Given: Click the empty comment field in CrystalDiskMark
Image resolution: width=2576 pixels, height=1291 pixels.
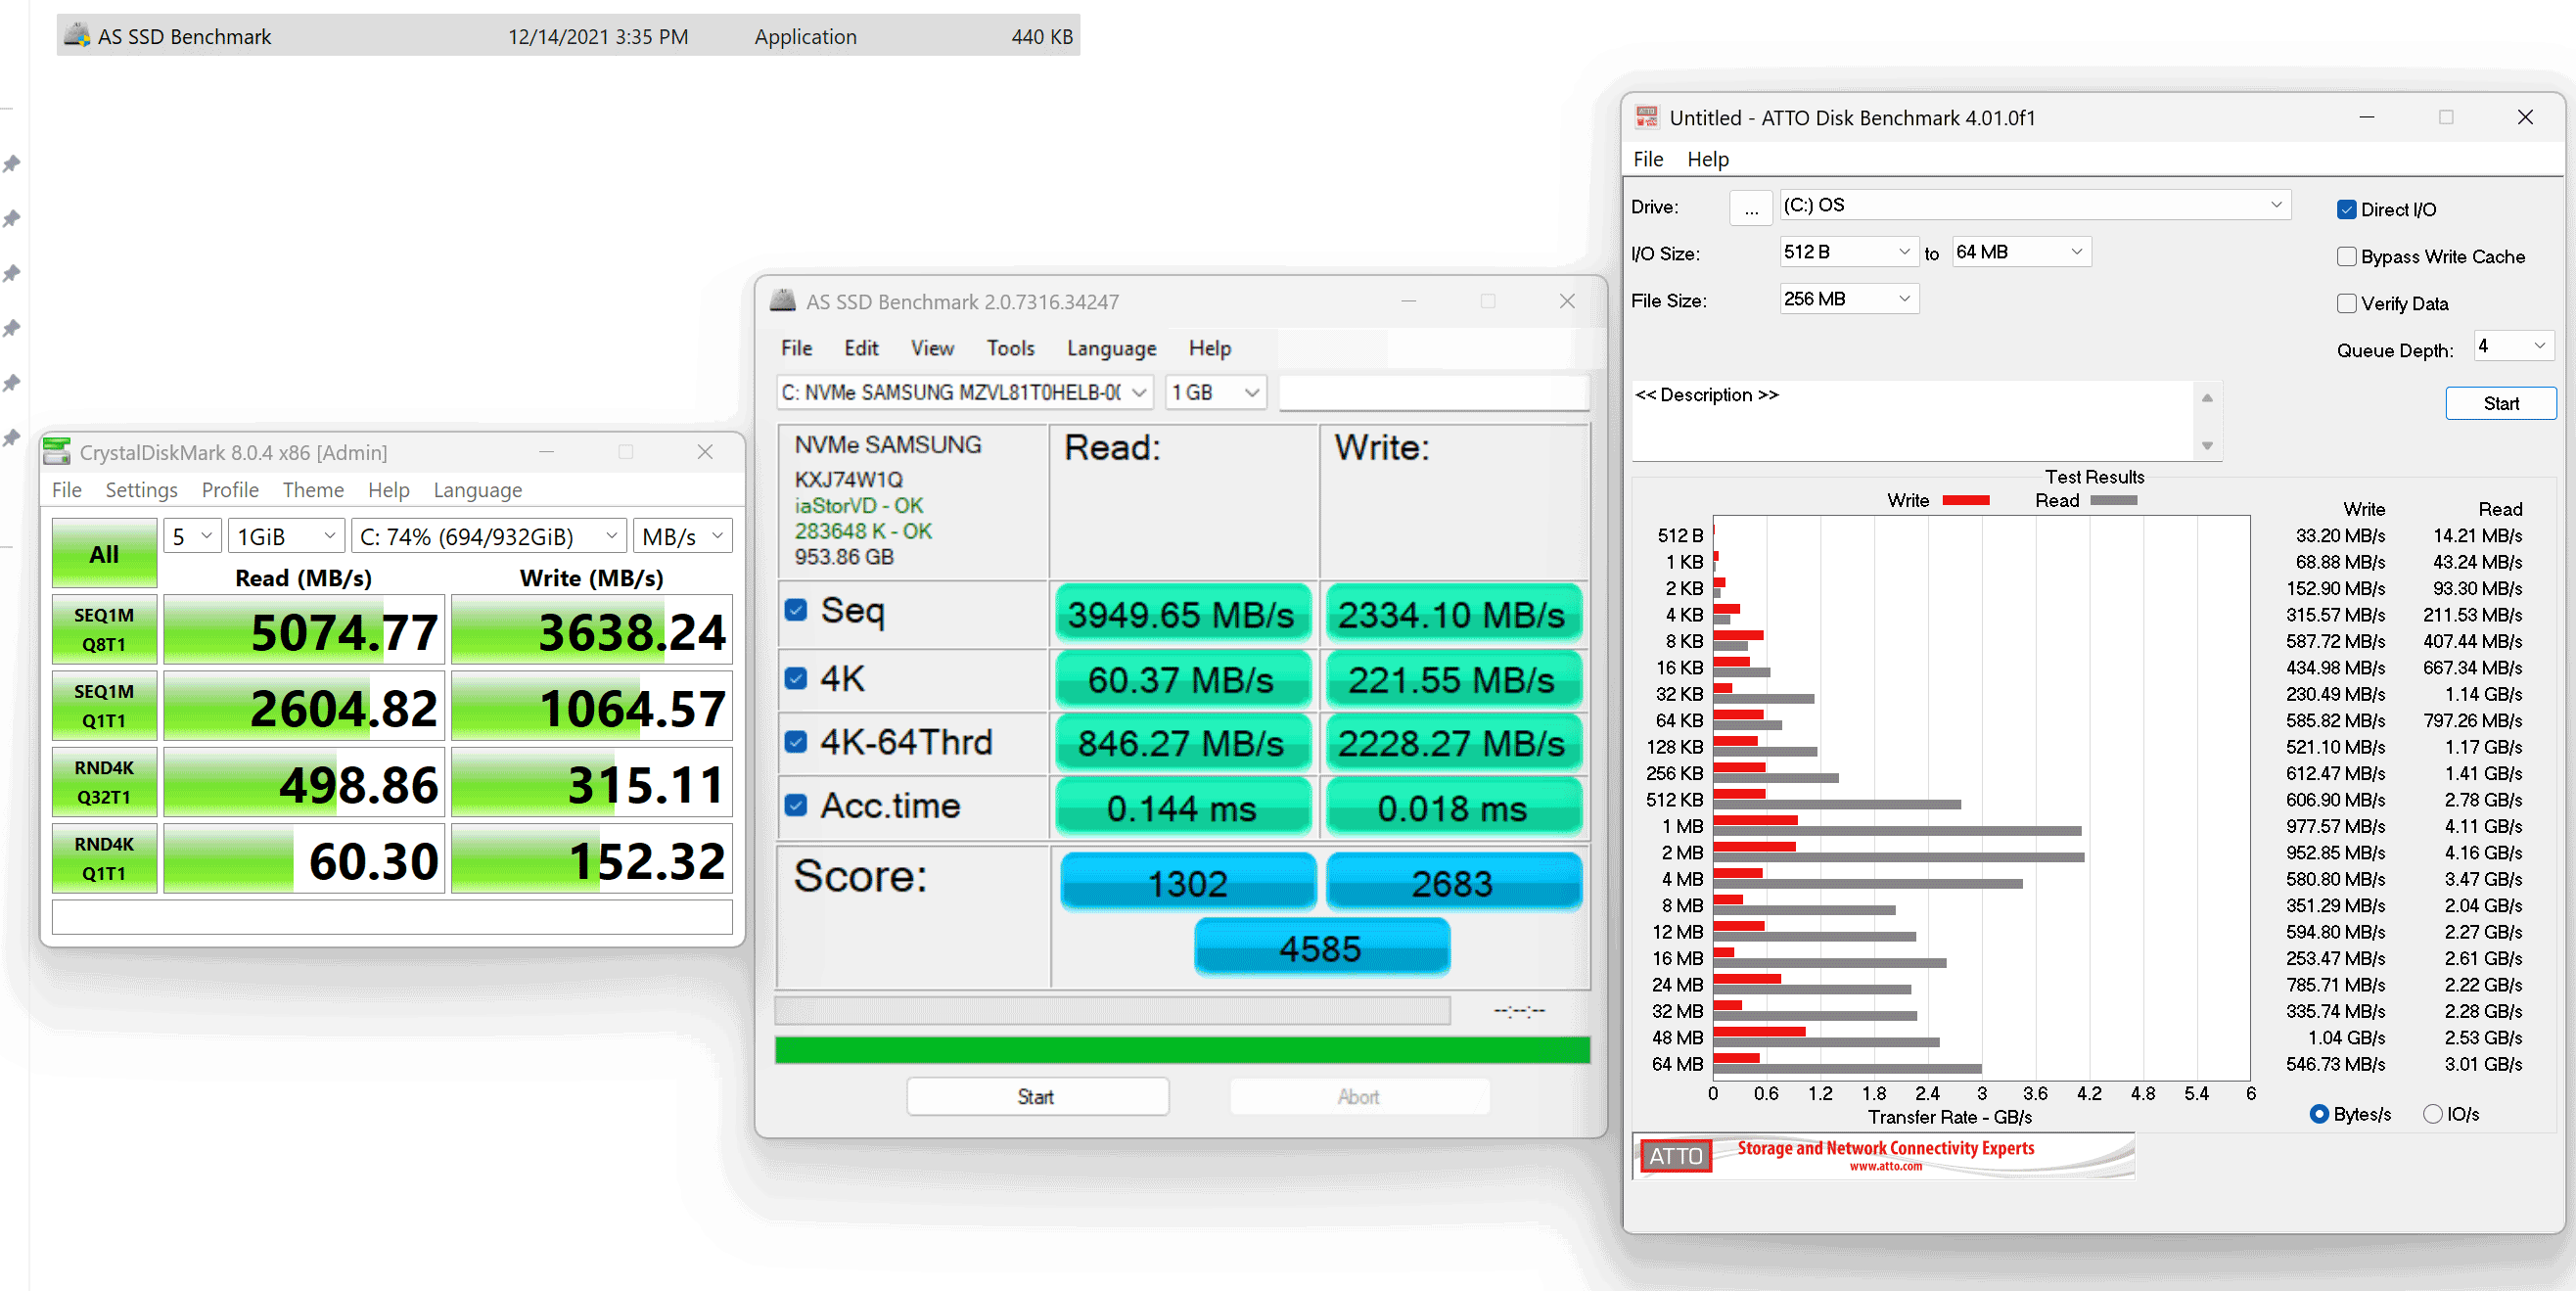Looking at the screenshot, I should 392,916.
